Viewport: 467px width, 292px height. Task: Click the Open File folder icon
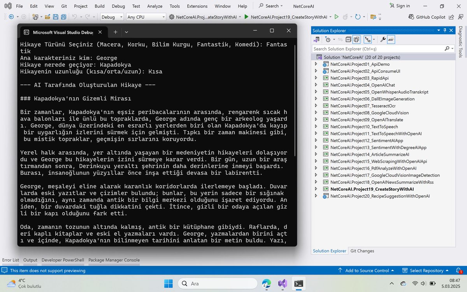tap(47, 17)
